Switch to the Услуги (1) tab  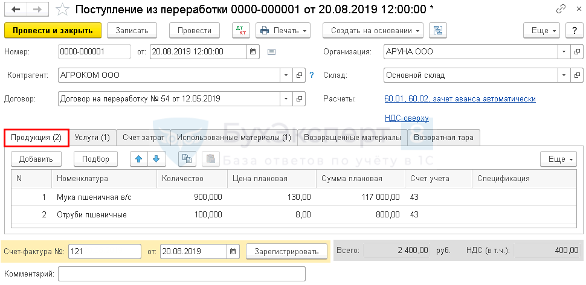point(92,138)
